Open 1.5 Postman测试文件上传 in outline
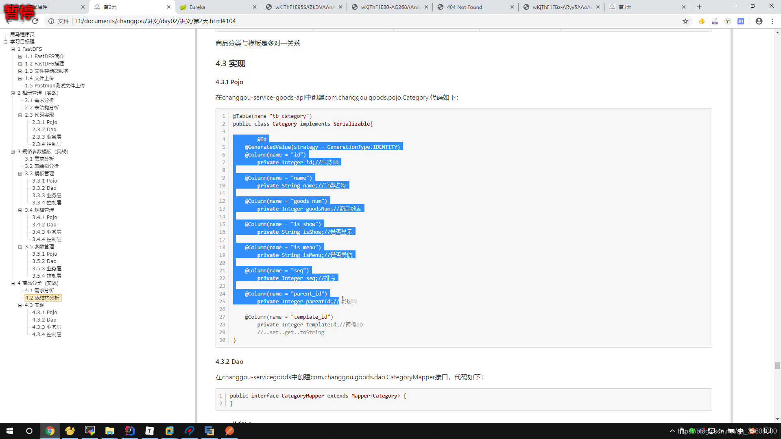The width and height of the screenshot is (781, 439). click(55, 86)
